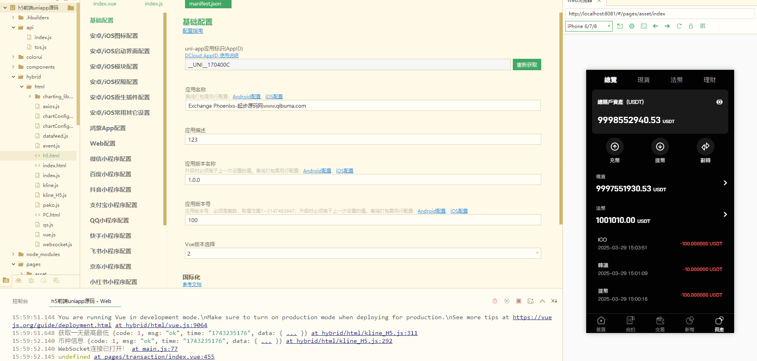Tap the 劃轉 transfer icon
Image resolution: width=757 pixels, height=361 pixels.
point(705,147)
